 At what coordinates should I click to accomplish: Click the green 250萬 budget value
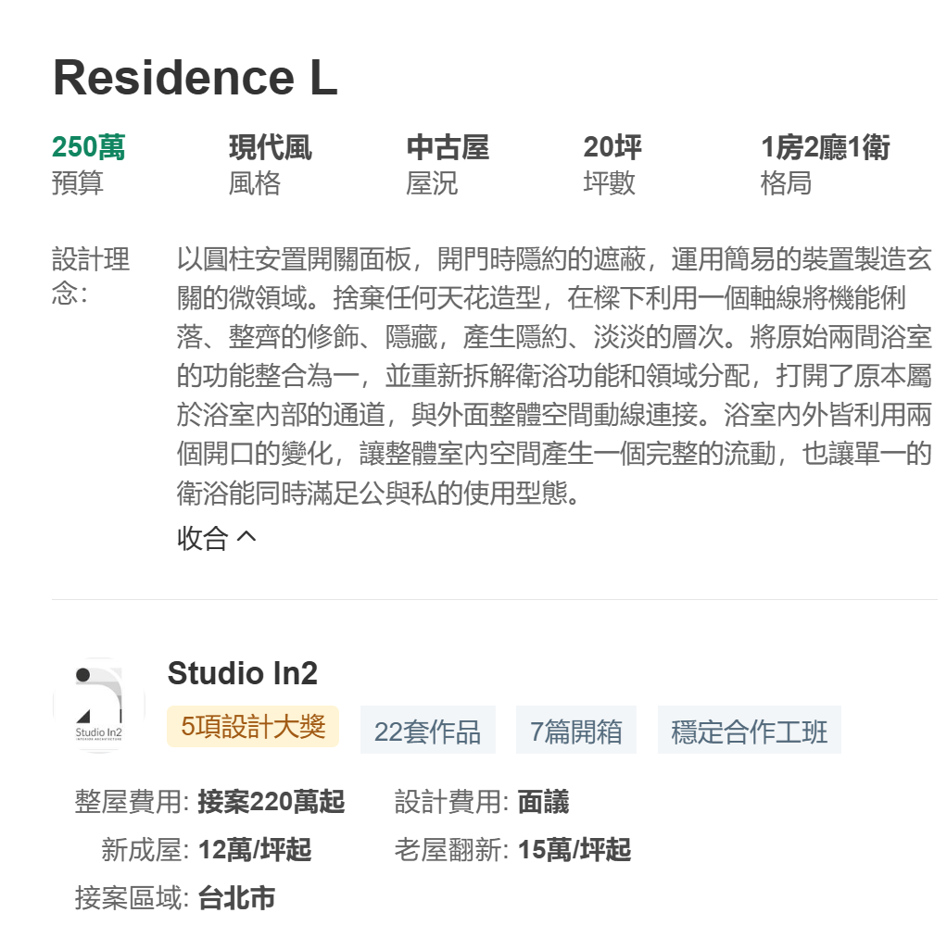(89, 148)
